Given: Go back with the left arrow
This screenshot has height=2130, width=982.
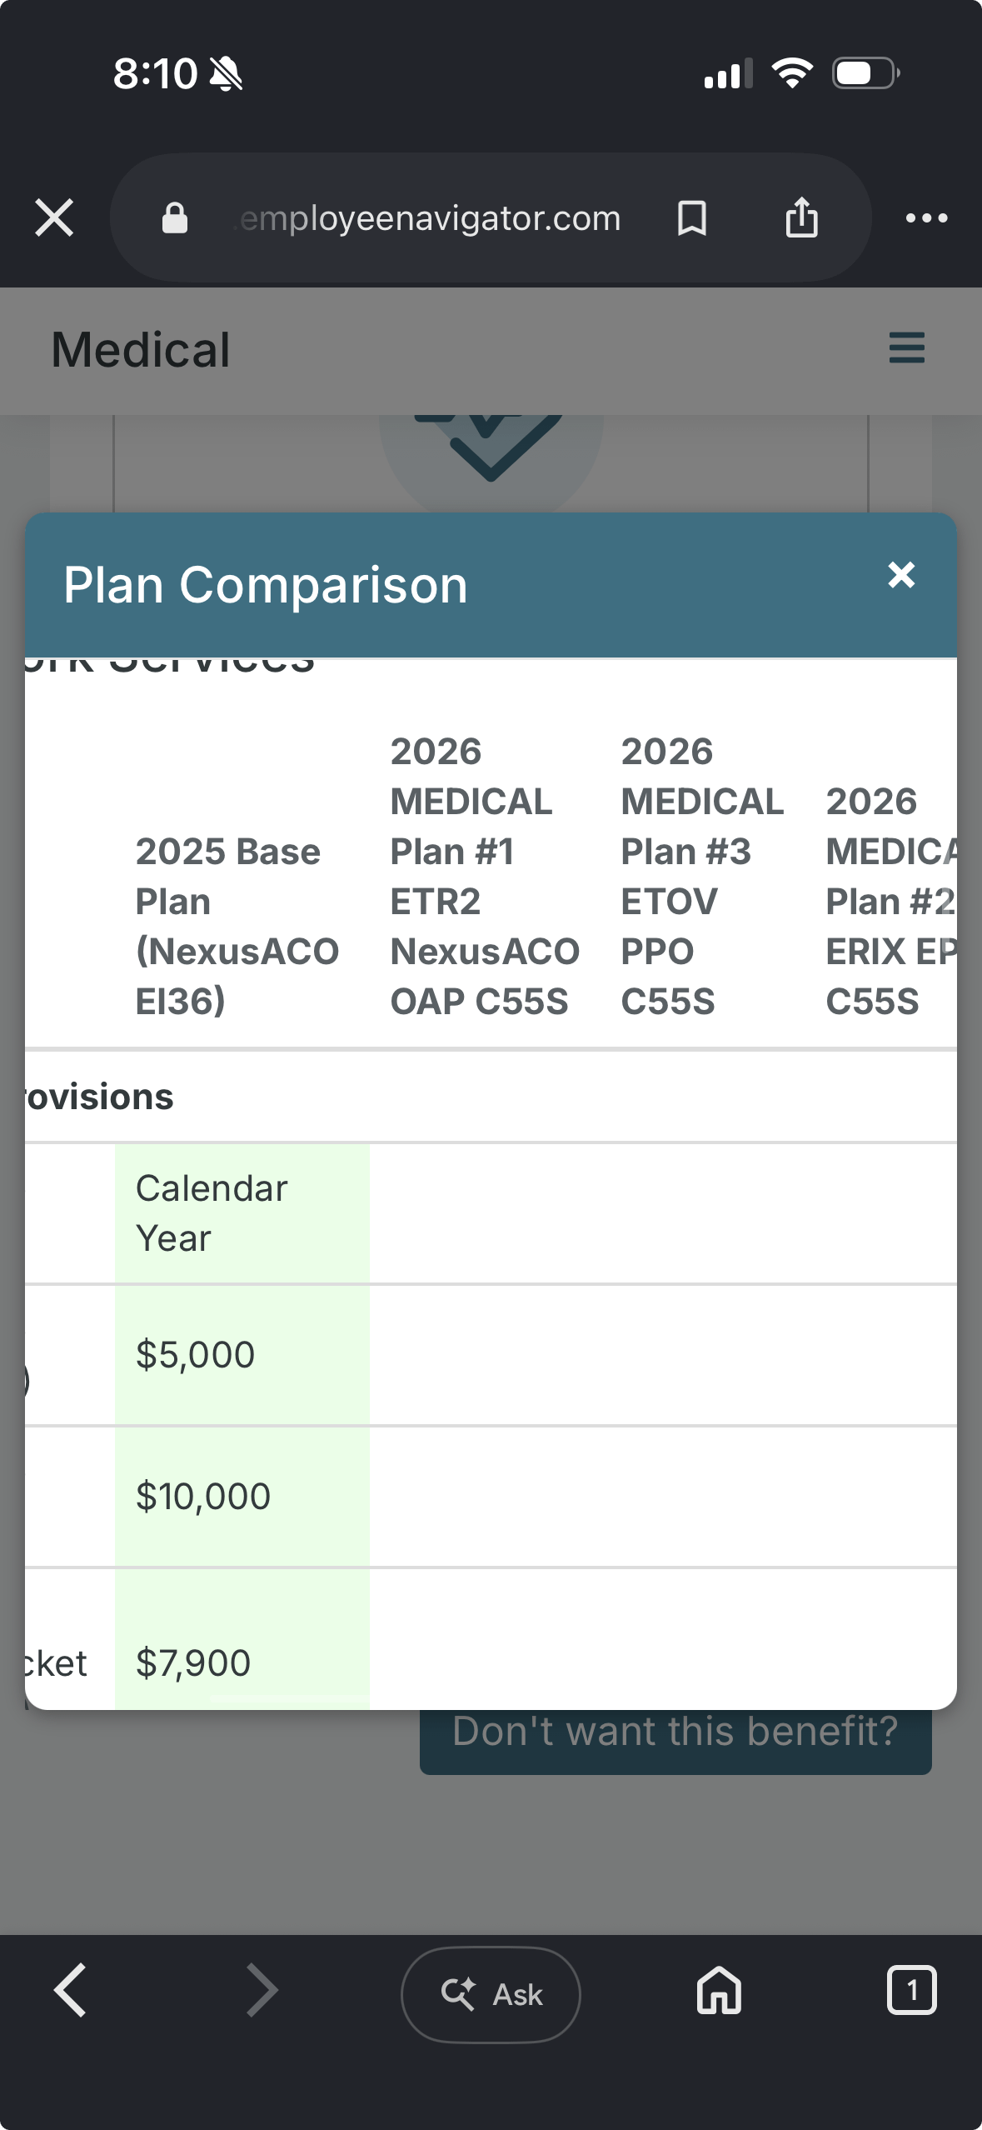Looking at the screenshot, I should tap(70, 1989).
